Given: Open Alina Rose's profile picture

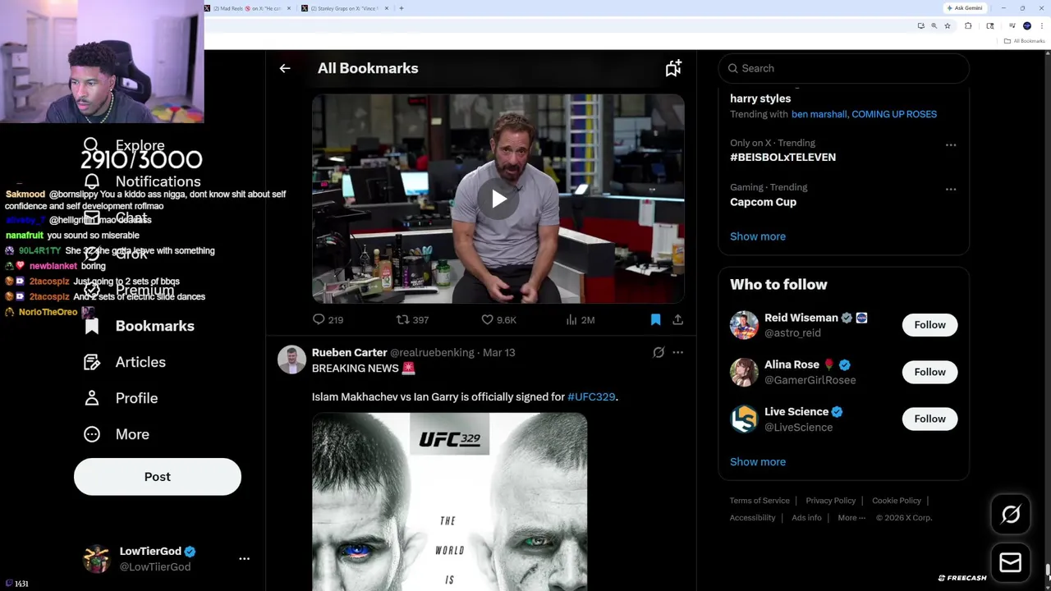Looking at the screenshot, I should (x=744, y=372).
